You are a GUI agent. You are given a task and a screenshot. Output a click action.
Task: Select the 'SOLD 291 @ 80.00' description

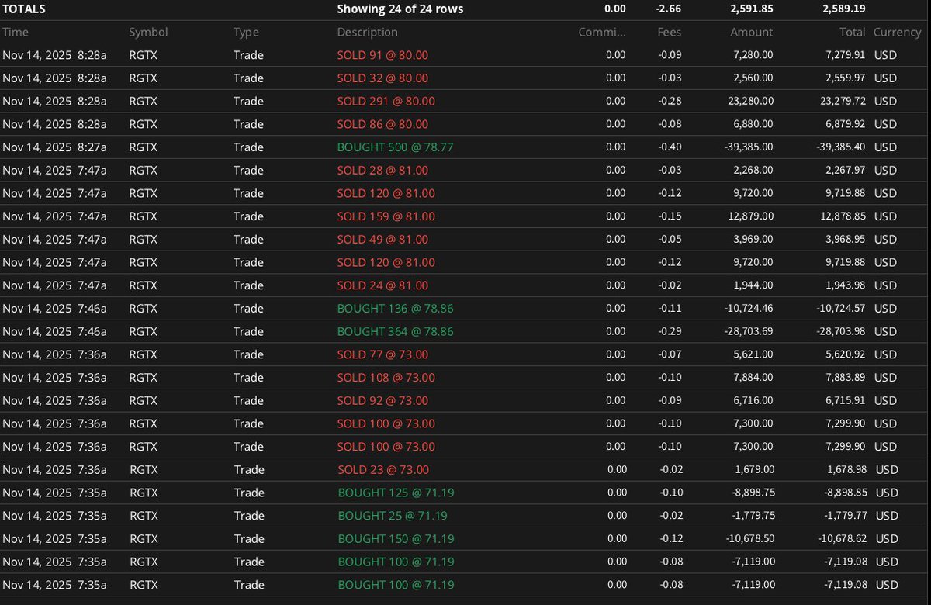point(386,102)
